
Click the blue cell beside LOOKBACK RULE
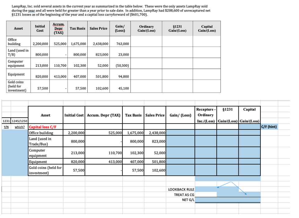tap(206, 189)
